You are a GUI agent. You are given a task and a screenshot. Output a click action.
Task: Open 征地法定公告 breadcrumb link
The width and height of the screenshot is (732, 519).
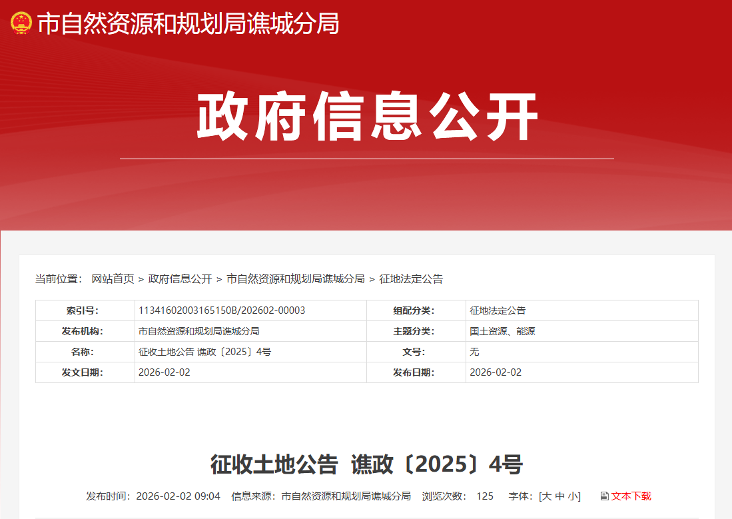[411, 279]
